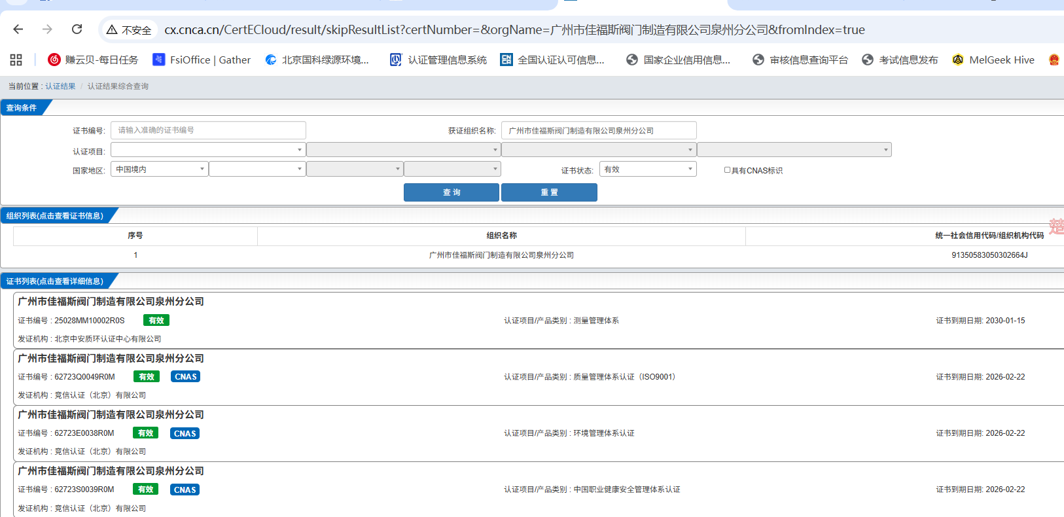1064x517 pixels.
Task: Open the 北京国科绿源环境 bookmark
Action: (x=317, y=60)
